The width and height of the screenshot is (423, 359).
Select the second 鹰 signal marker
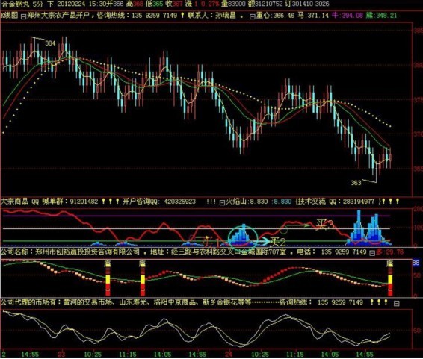point(142,263)
